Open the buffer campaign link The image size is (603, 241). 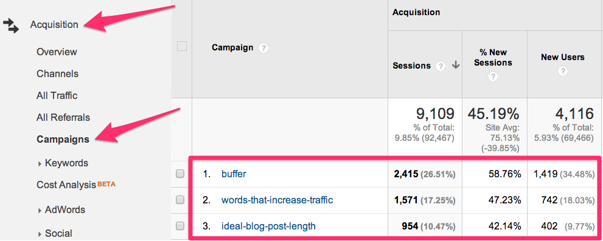click(234, 174)
